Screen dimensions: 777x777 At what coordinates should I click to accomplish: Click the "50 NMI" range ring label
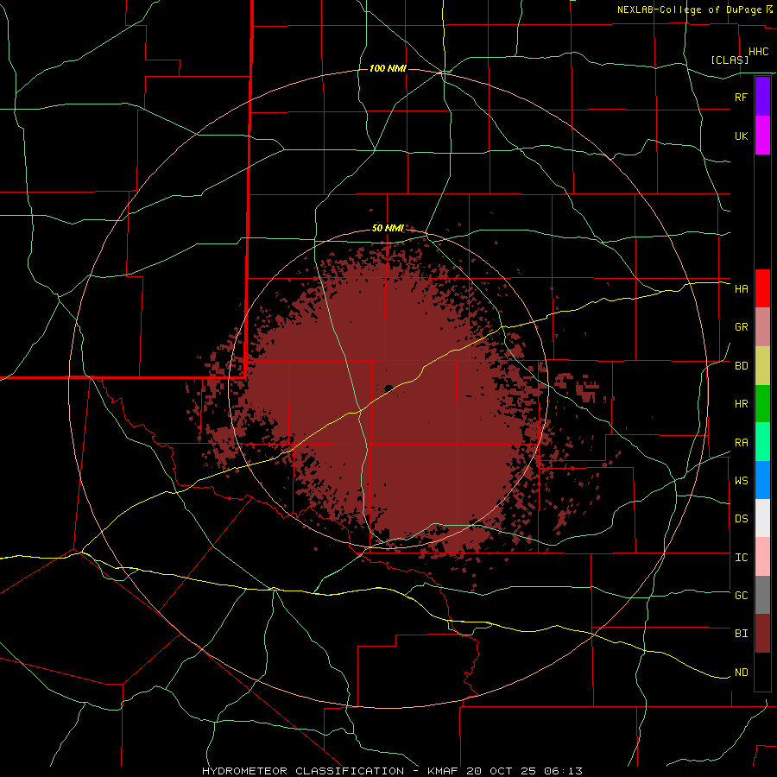point(388,229)
